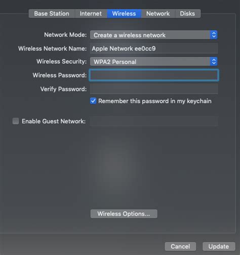The image size is (240, 255).
Task: Select the Wireless tab
Action: click(x=124, y=14)
